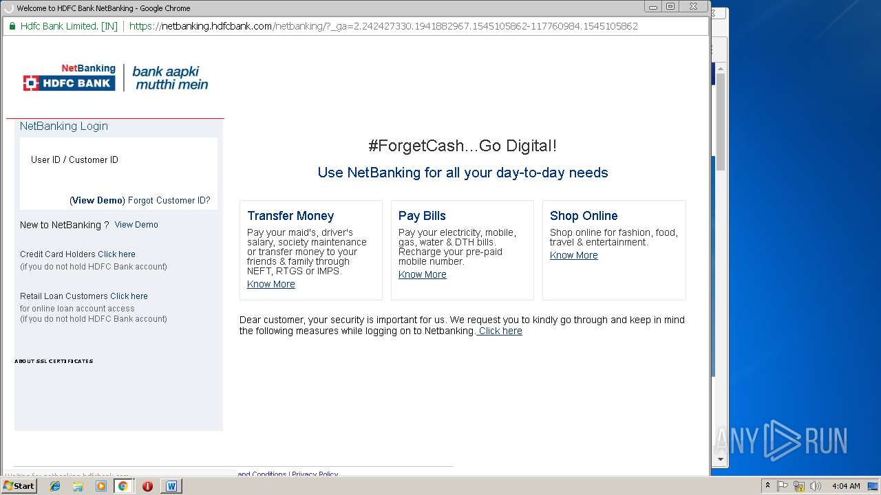Click here link for Retail Loan Customers
881x495 pixels.
click(x=129, y=296)
